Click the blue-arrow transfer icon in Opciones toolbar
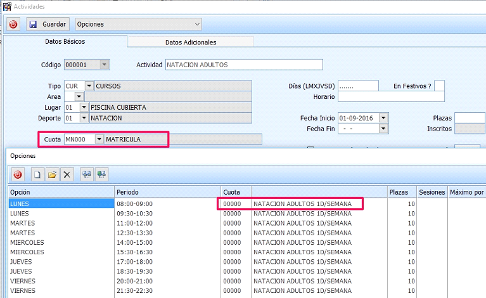This screenshot has height=298, width=486. click(87, 174)
